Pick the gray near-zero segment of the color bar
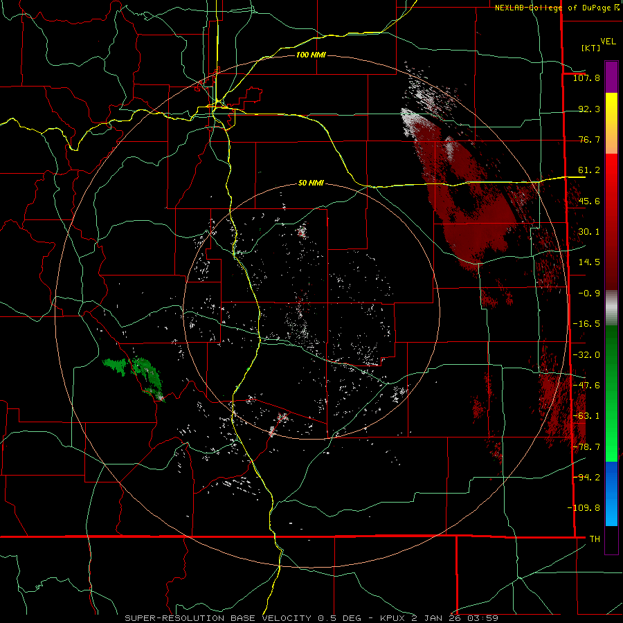Viewport: 623px width, 623px height. click(x=611, y=306)
